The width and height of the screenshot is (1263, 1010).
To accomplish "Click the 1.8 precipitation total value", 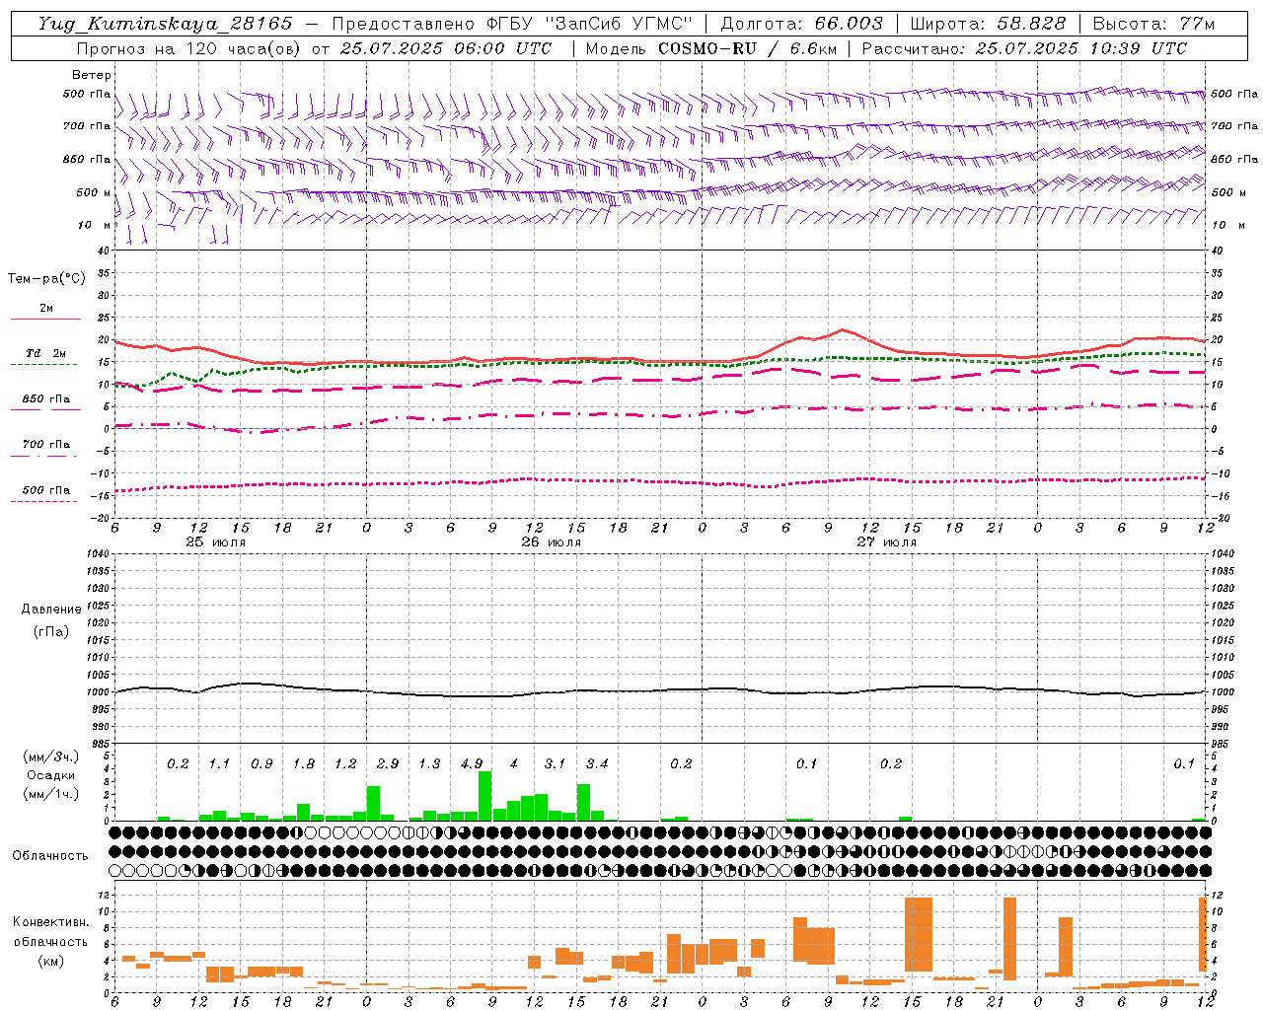I will pyautogui.click(x=304, y=764).
